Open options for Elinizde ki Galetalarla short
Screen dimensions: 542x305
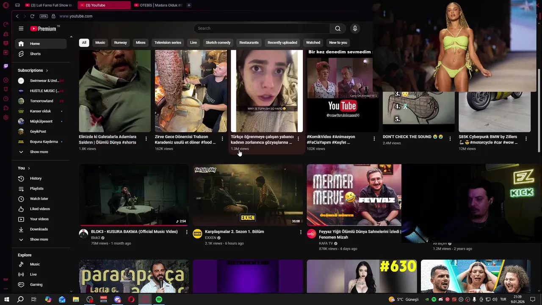pos(146,139)
